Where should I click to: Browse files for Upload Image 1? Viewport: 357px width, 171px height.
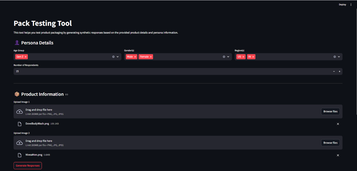tap(330, 111)
